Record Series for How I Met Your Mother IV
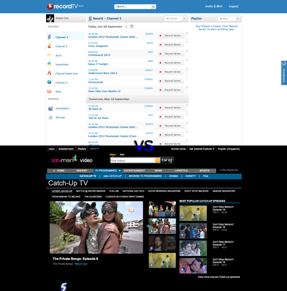This screenshot has width=287, height=291. pos(171,90)
